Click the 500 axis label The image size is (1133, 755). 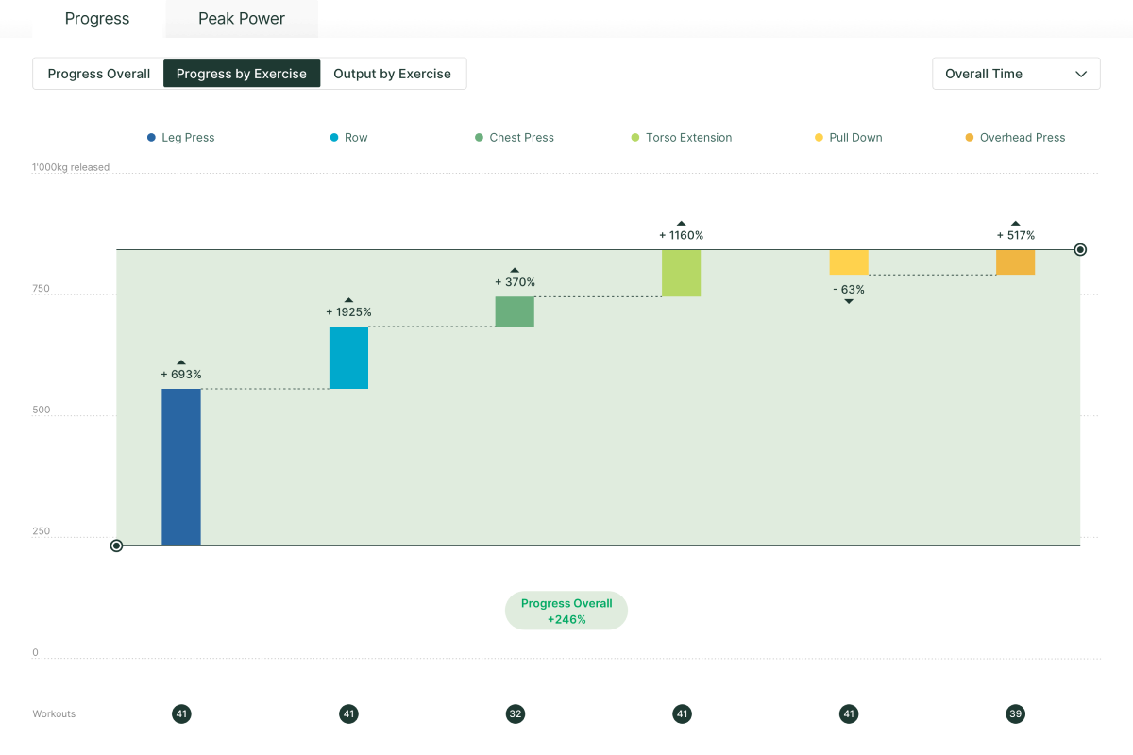41,410
